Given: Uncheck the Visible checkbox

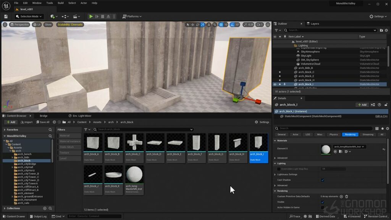Looking at the screenshot, I should tap(322, 202).
